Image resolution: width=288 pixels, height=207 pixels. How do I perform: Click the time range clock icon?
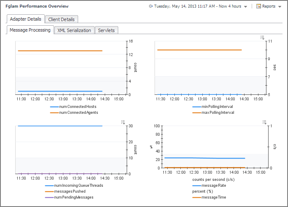tap(151, 6)
